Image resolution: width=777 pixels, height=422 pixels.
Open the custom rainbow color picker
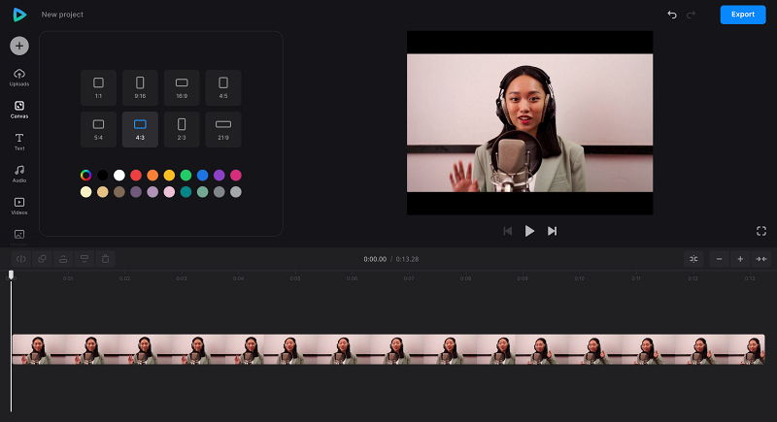(85, 176)
